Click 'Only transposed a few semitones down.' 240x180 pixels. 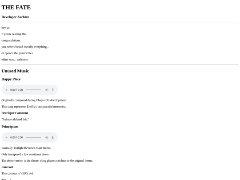[x=25, y=154]
